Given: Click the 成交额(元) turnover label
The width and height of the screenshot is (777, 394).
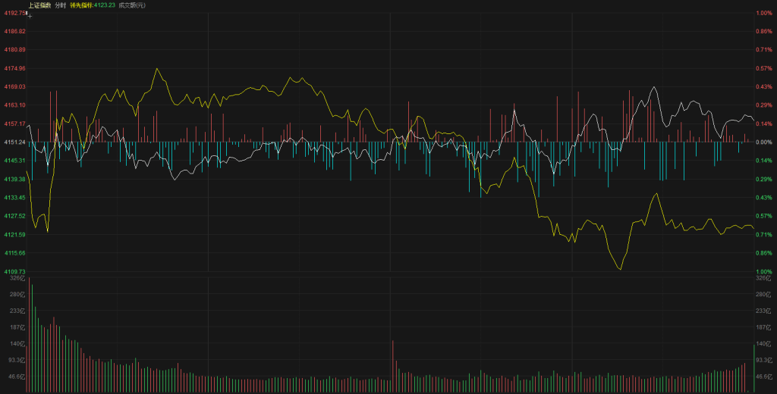Looking at the screenshot, I should point(132,5).
